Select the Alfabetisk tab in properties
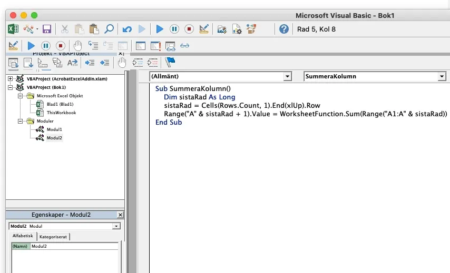The image size is (450, 273). pyautogui.click(x=24, y=237)
